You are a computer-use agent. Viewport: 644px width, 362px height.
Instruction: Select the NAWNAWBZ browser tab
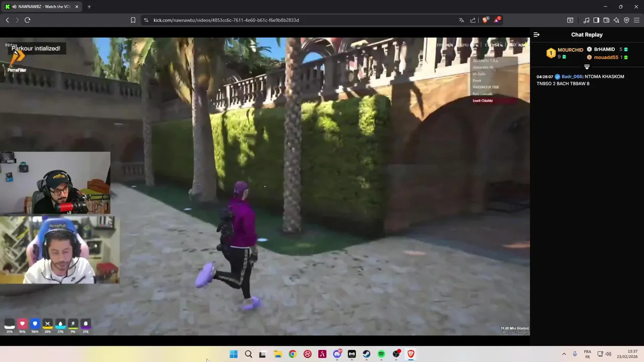[x=41, y=7]
